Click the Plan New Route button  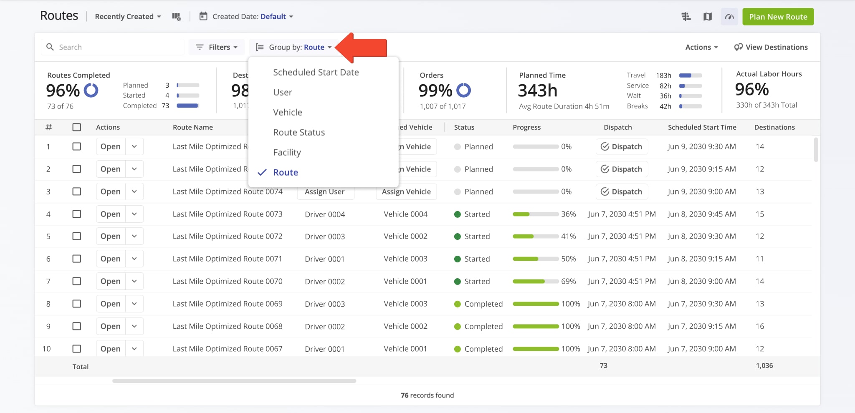(x=778, y=17)
